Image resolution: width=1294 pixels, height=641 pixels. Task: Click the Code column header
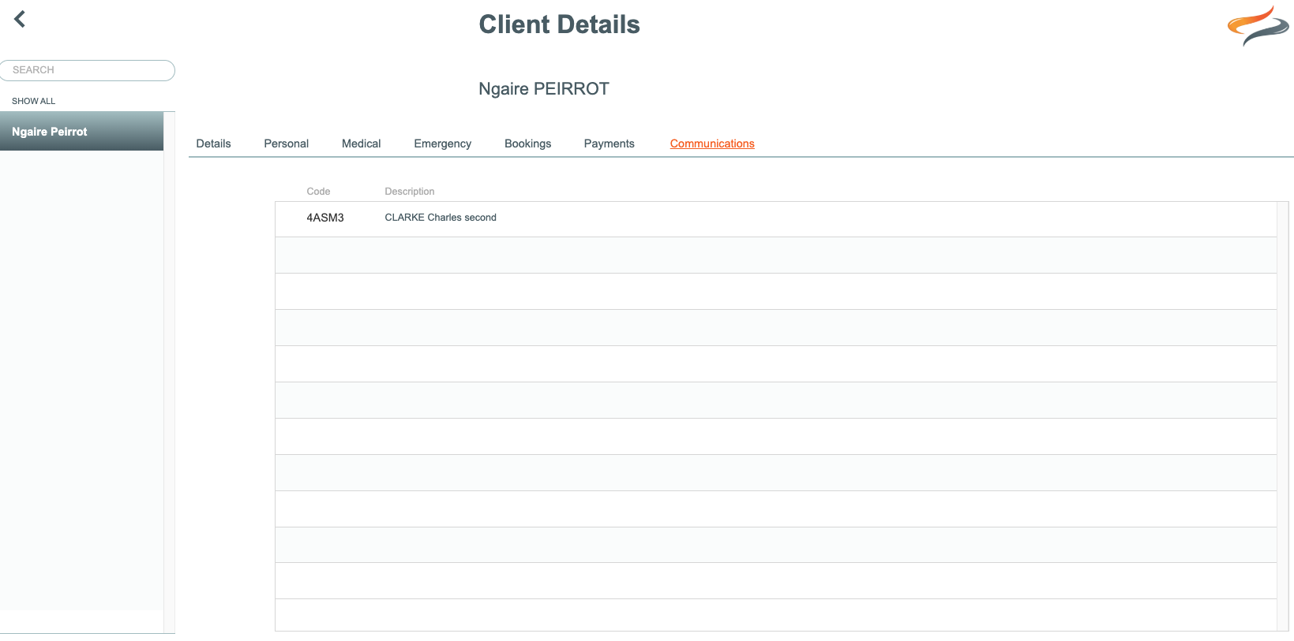pos(318,192)
